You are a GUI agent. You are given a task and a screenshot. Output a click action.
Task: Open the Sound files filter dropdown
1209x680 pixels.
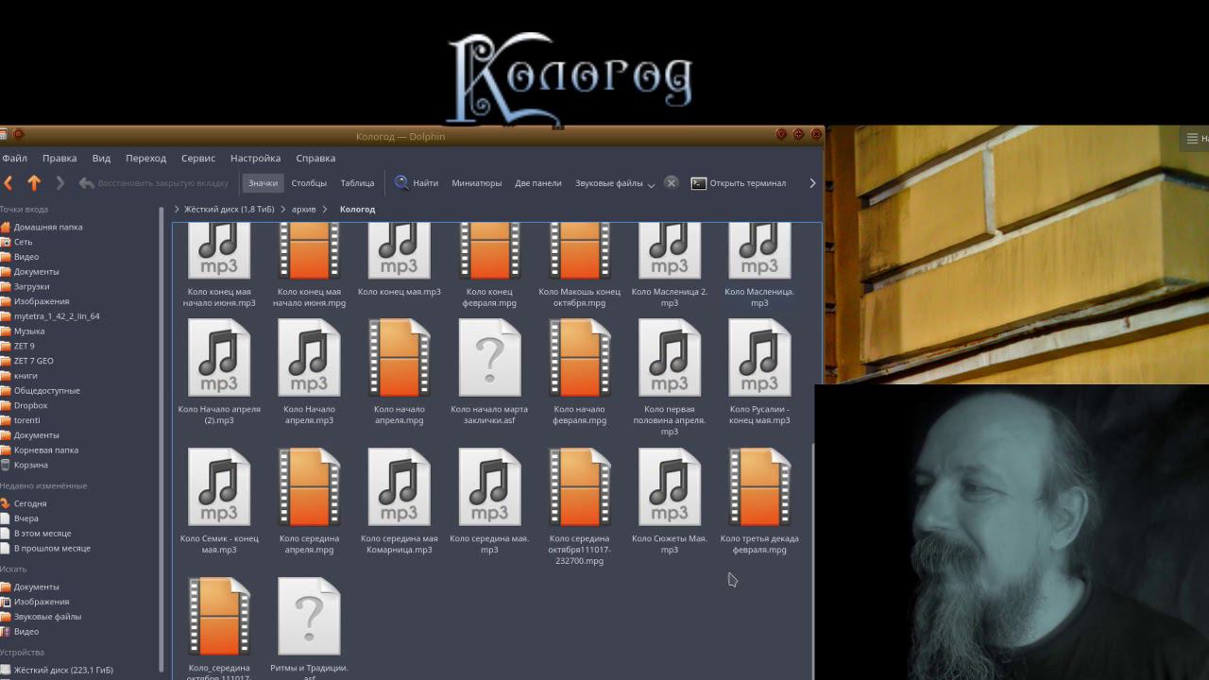pos(615,183)
